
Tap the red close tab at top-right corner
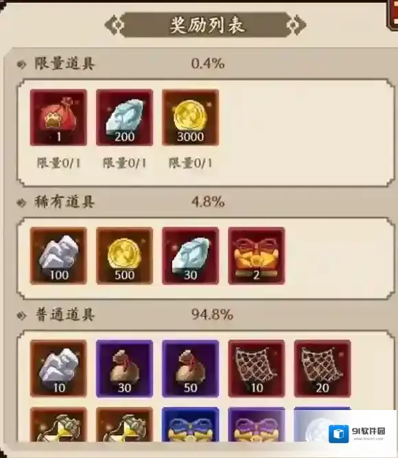[393, 14]
